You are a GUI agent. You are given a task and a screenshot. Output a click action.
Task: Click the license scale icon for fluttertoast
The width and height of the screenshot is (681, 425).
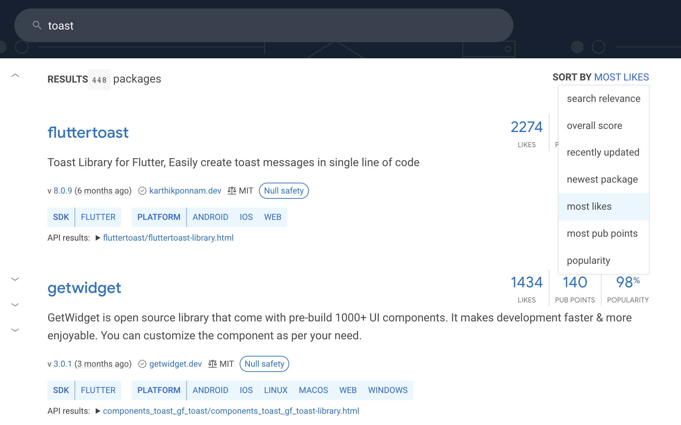pyautogui.click(x=232, y=191)
